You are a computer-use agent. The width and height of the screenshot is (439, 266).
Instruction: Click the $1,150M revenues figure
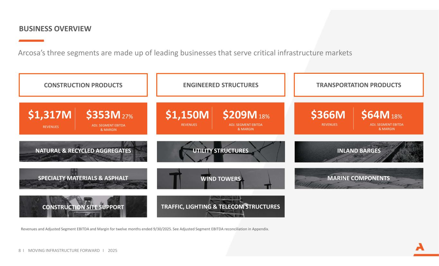pos(187,115)
